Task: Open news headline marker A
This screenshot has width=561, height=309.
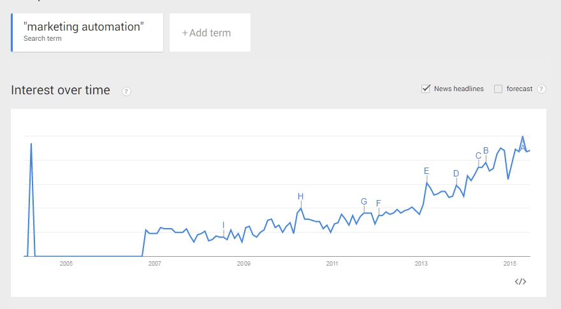Action: 522,147
